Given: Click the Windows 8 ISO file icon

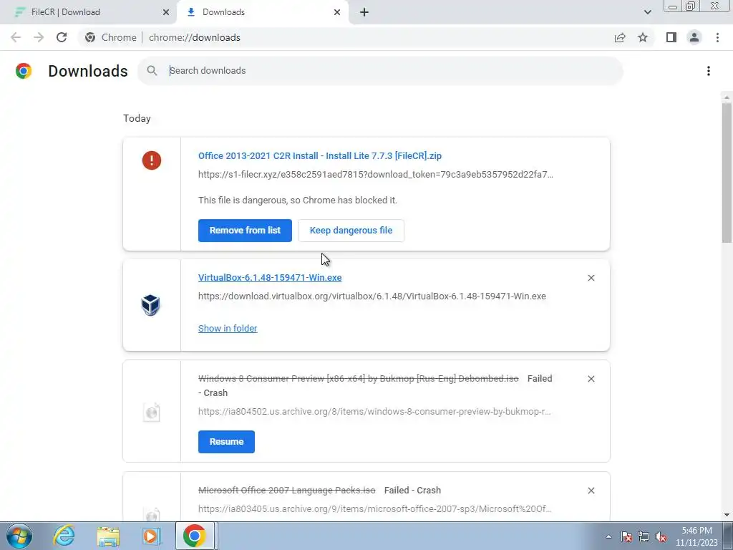Looking at the screenshot, I should pos(152,412).
